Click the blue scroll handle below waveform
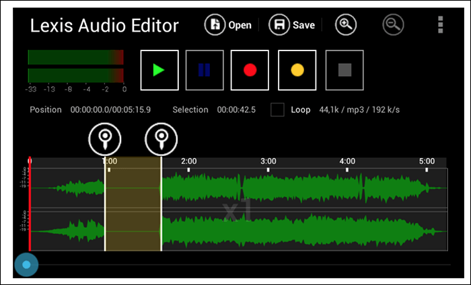This screenshot has width=471, height=285. coord(26,265)
